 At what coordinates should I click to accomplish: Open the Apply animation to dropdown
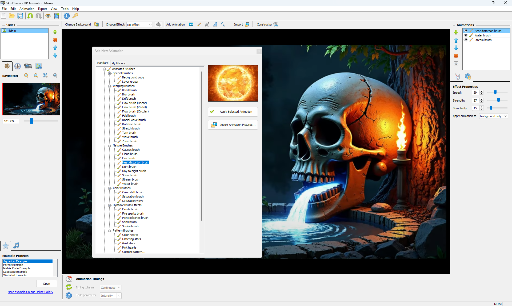pos(493,116)
